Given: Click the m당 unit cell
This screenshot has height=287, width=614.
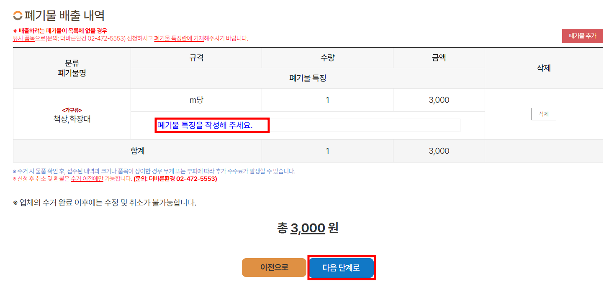Looking at the screenshot, I should pyautogui.click(x=196, y=99).
